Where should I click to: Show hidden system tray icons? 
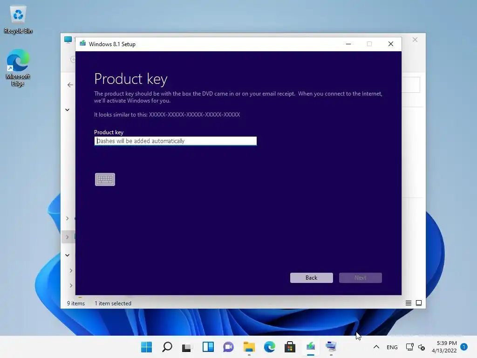[376, 347]
